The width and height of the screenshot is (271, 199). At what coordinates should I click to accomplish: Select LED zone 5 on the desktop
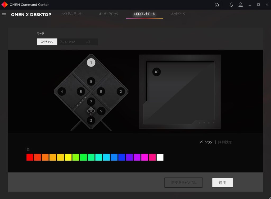[x=91, y=82]
